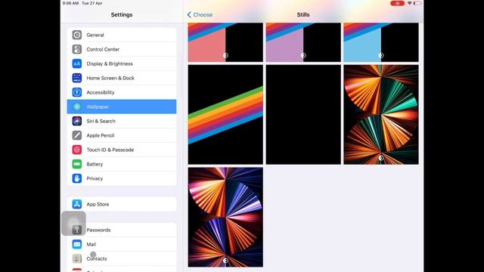
Task: Open Control Center settings
Action: click(x=122, y=49)
